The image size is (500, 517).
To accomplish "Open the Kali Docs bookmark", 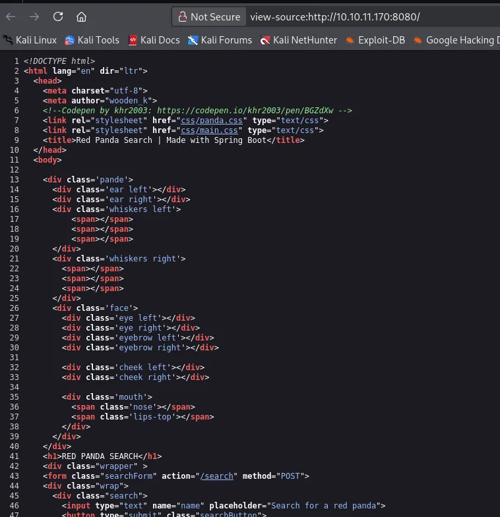I will tap(154, 40).
